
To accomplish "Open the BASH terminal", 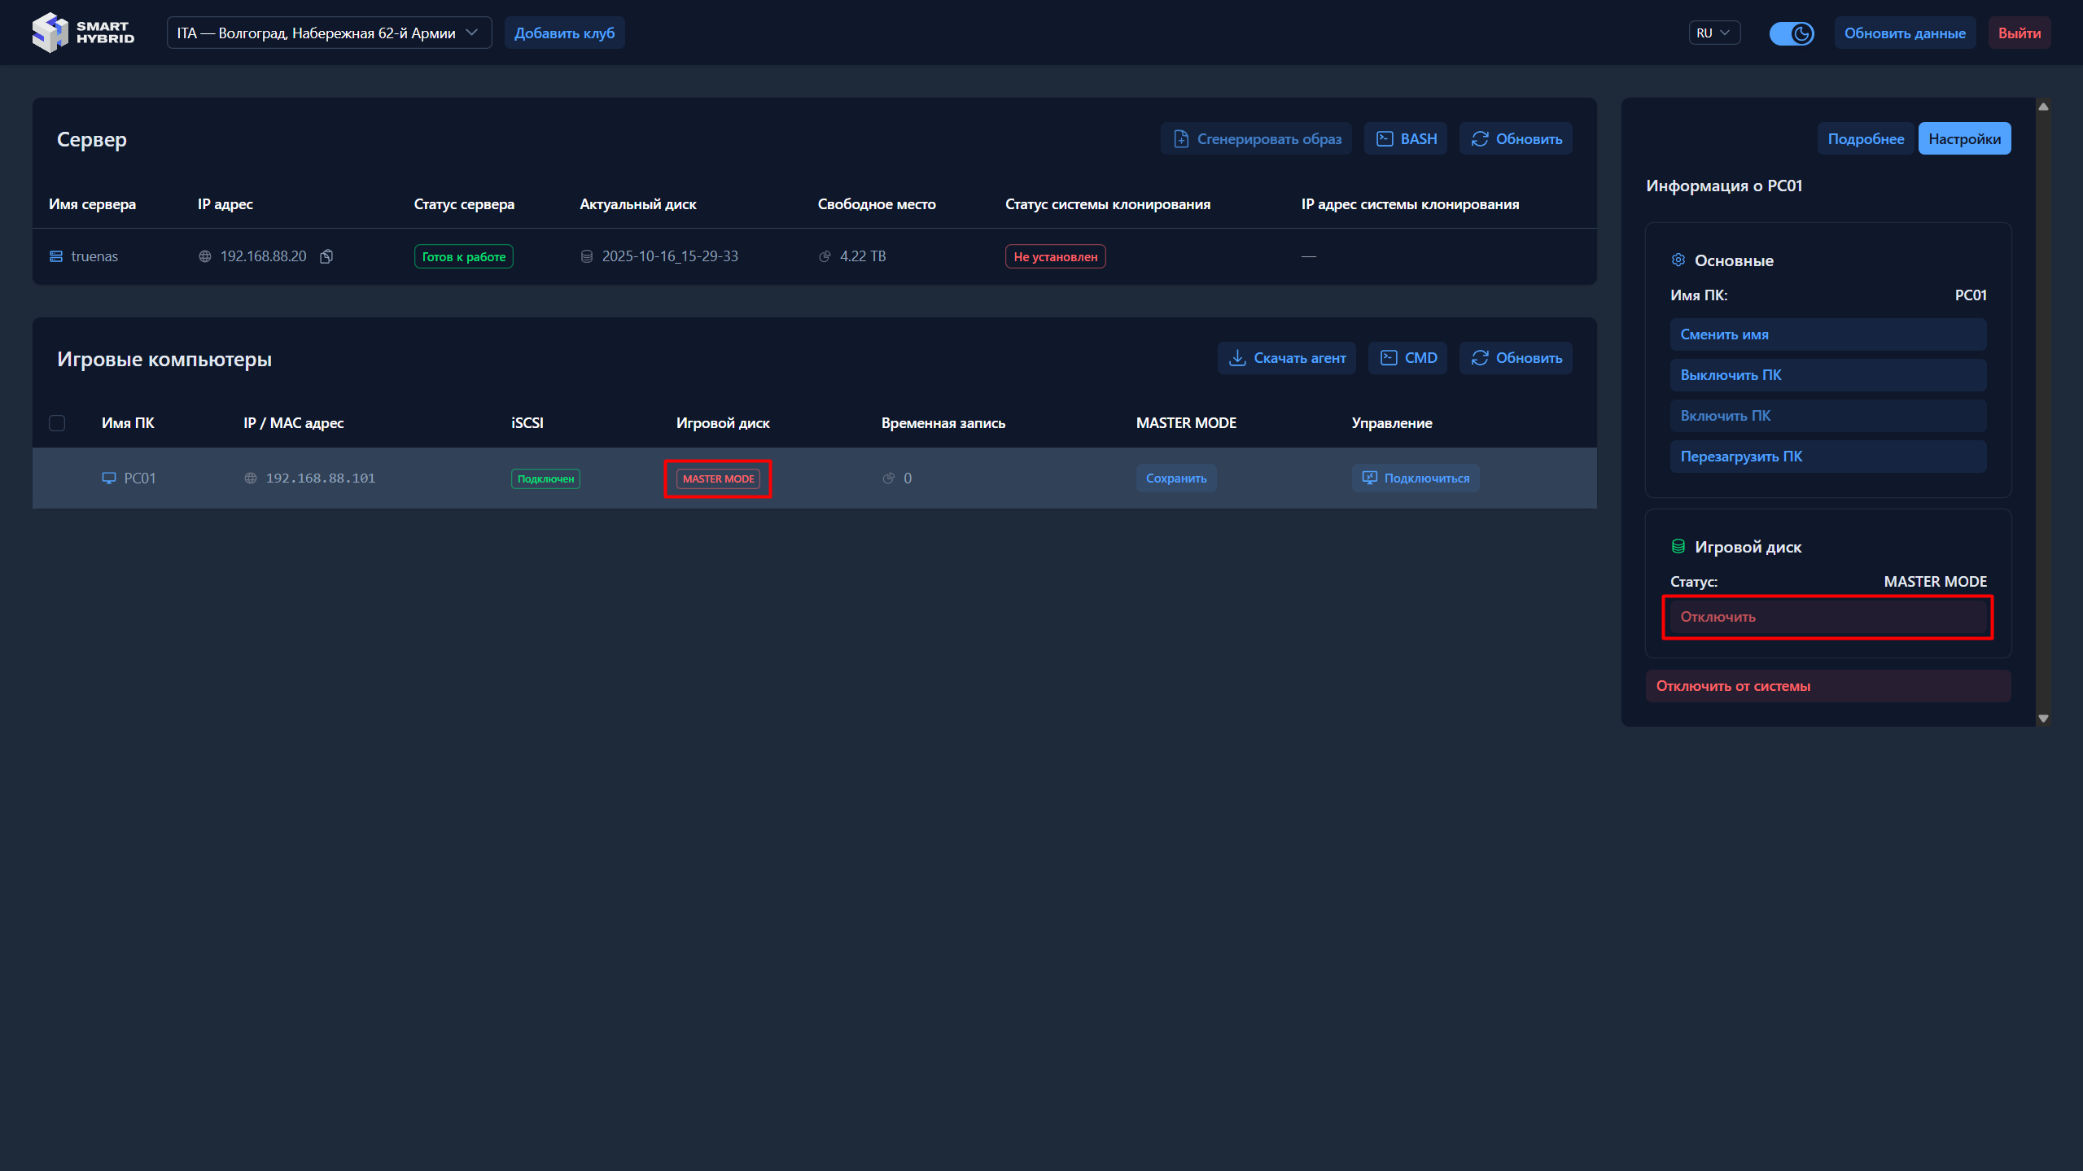I will pos(1406,139).
